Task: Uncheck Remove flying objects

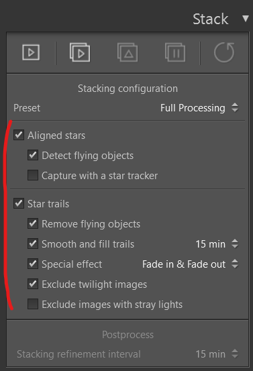Action: click(33, 223)
